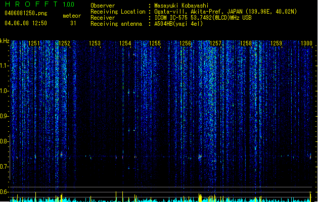This screenshot has width=318, height=202.
Task: Click the 1.0 kHz frequency axis label
Action: click(x=4, y=91)
